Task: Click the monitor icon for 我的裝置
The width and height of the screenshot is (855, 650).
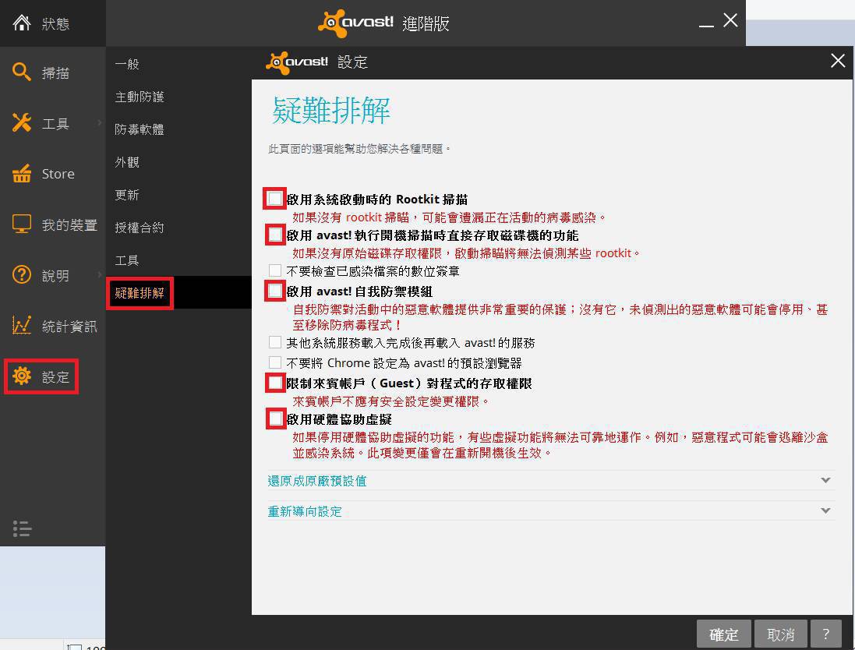Action: point(22,224)
